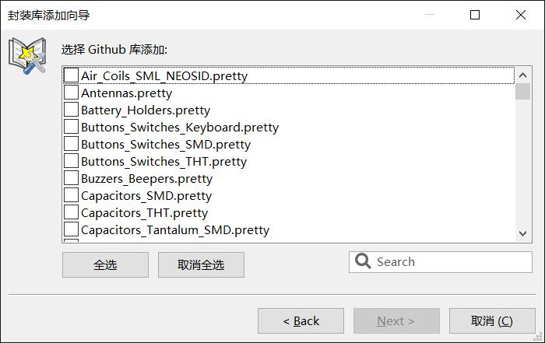Cancel the wizard with 取消 (C)
Viewport: 545px width, 343px height.
pos(492,320)
